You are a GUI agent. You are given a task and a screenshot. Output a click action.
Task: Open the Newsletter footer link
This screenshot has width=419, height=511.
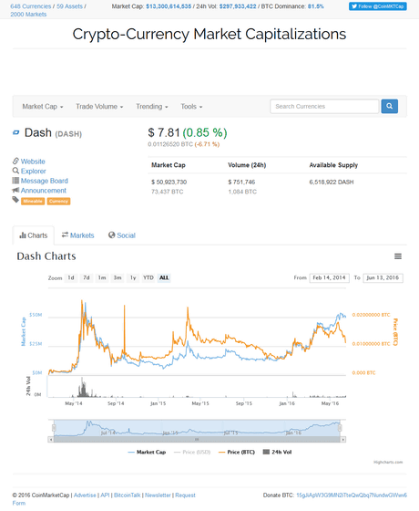click(158, 495)
